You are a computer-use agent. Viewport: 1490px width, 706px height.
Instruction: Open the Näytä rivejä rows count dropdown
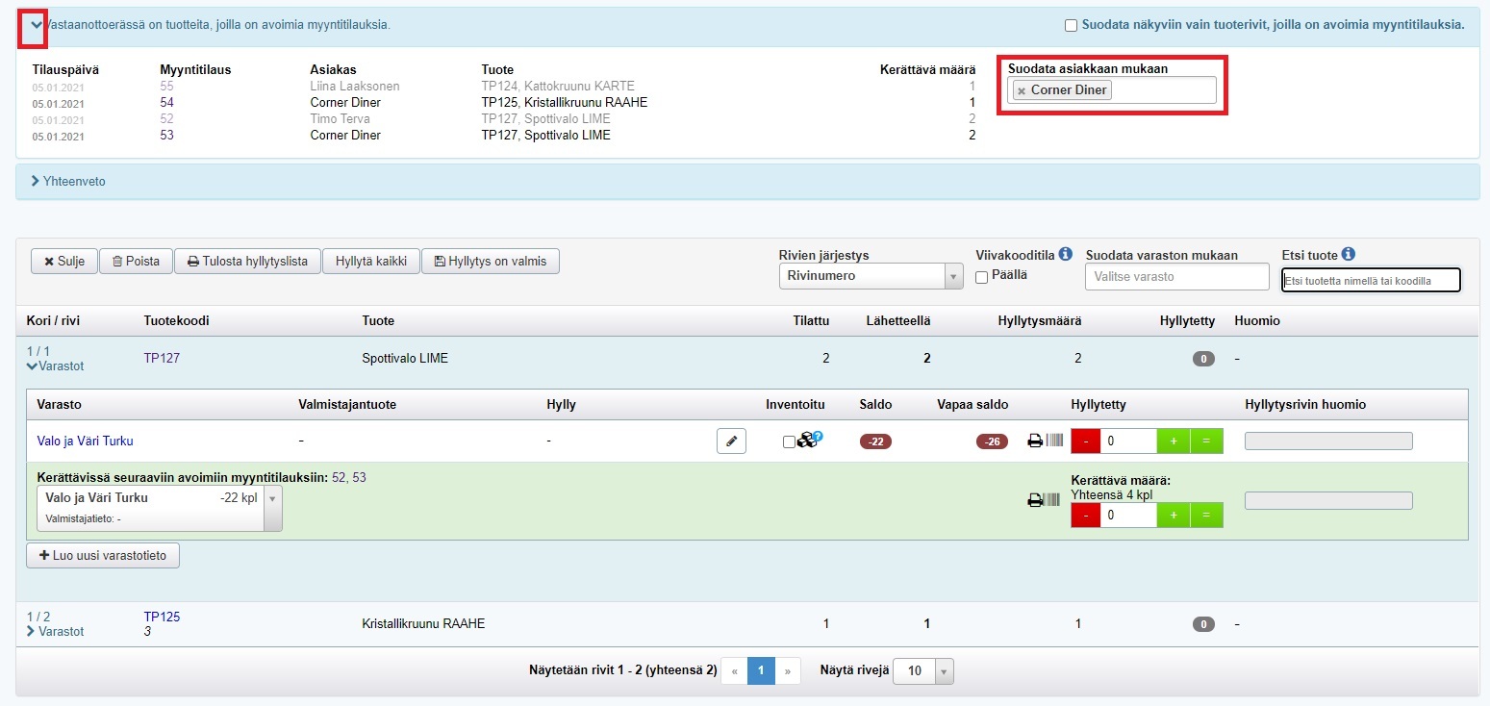pos(923,671)
